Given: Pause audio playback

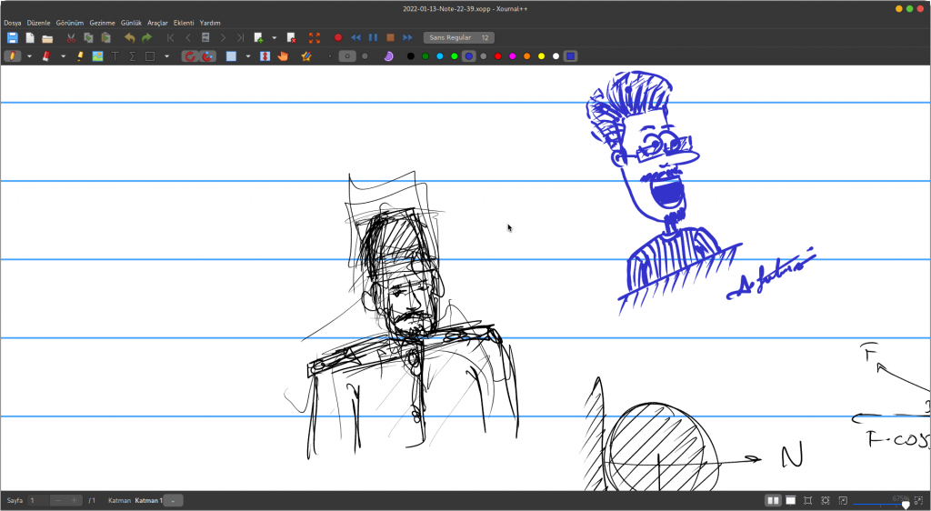Looking at the screenshot, I should (x=373, y=38).
